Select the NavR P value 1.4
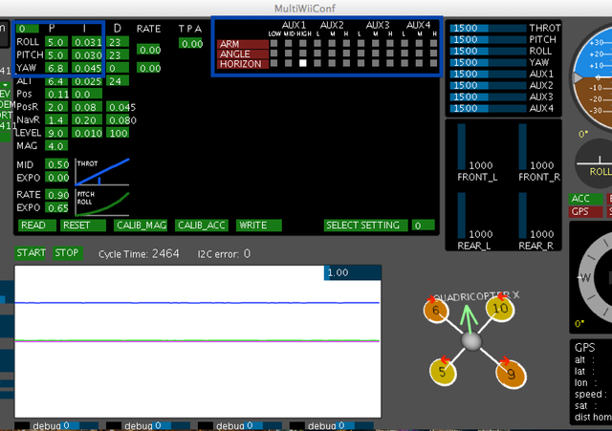Image resolution: width=612 pixels, height=431 pixels. [56, 119]
